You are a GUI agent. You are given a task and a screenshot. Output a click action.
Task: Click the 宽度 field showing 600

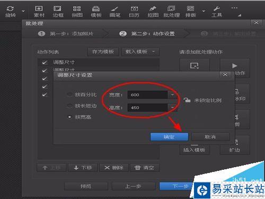(x=147, y=95)
